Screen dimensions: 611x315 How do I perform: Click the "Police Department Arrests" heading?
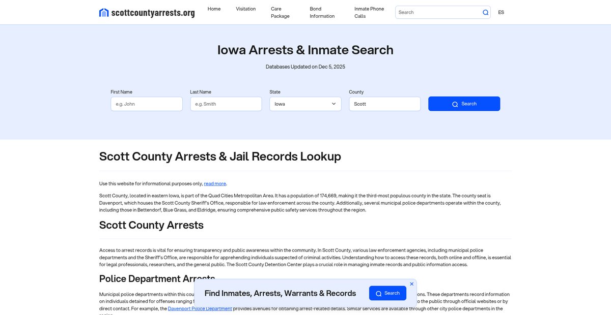(x=157, y=278)
